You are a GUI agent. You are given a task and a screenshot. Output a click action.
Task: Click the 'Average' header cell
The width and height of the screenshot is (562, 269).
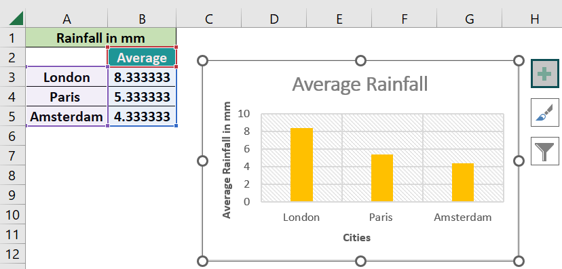pyautogui.click(x=142, y=57)
